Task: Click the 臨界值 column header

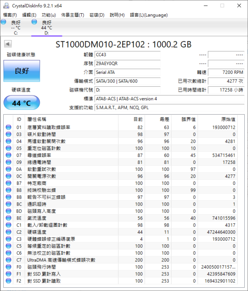Action: click(185, 119)
